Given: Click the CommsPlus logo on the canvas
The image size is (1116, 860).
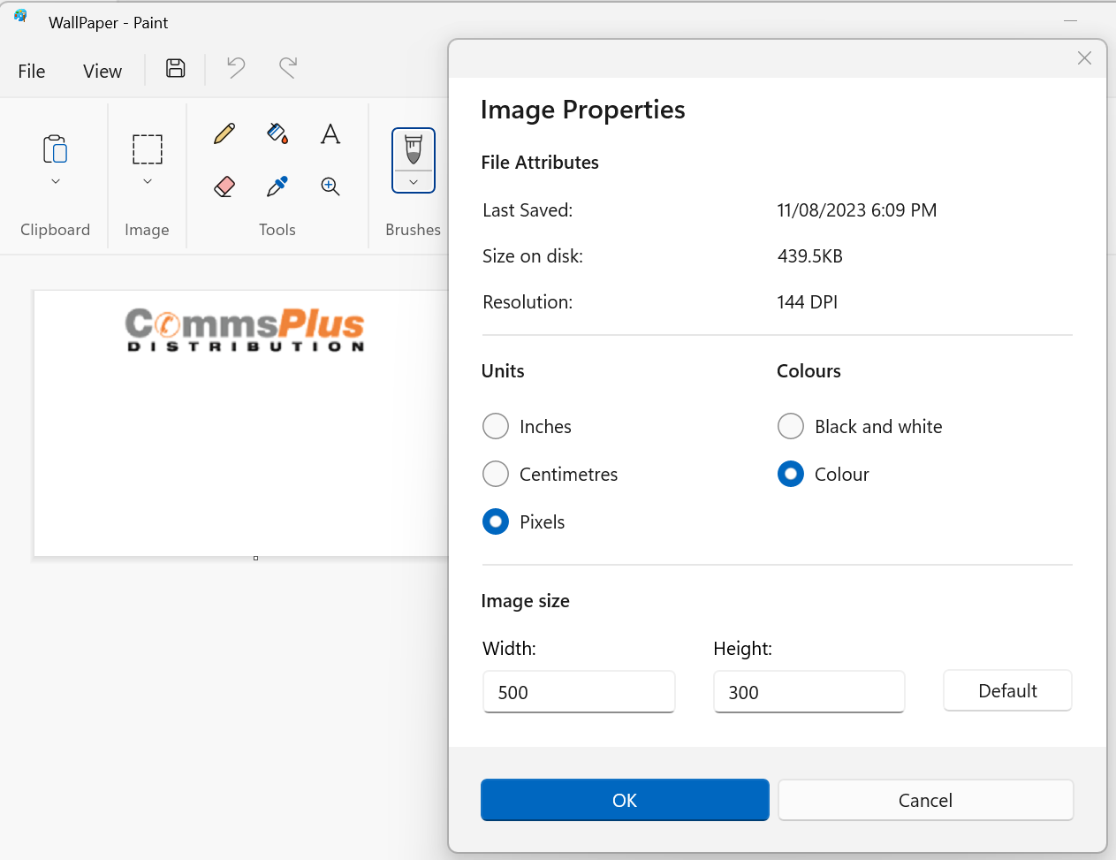Looking at the screenshot, I should point(245,330).
